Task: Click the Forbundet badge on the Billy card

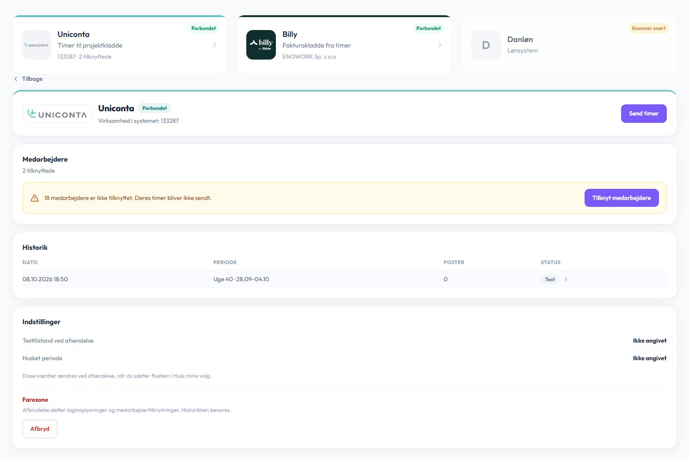Action: (428, 28)
